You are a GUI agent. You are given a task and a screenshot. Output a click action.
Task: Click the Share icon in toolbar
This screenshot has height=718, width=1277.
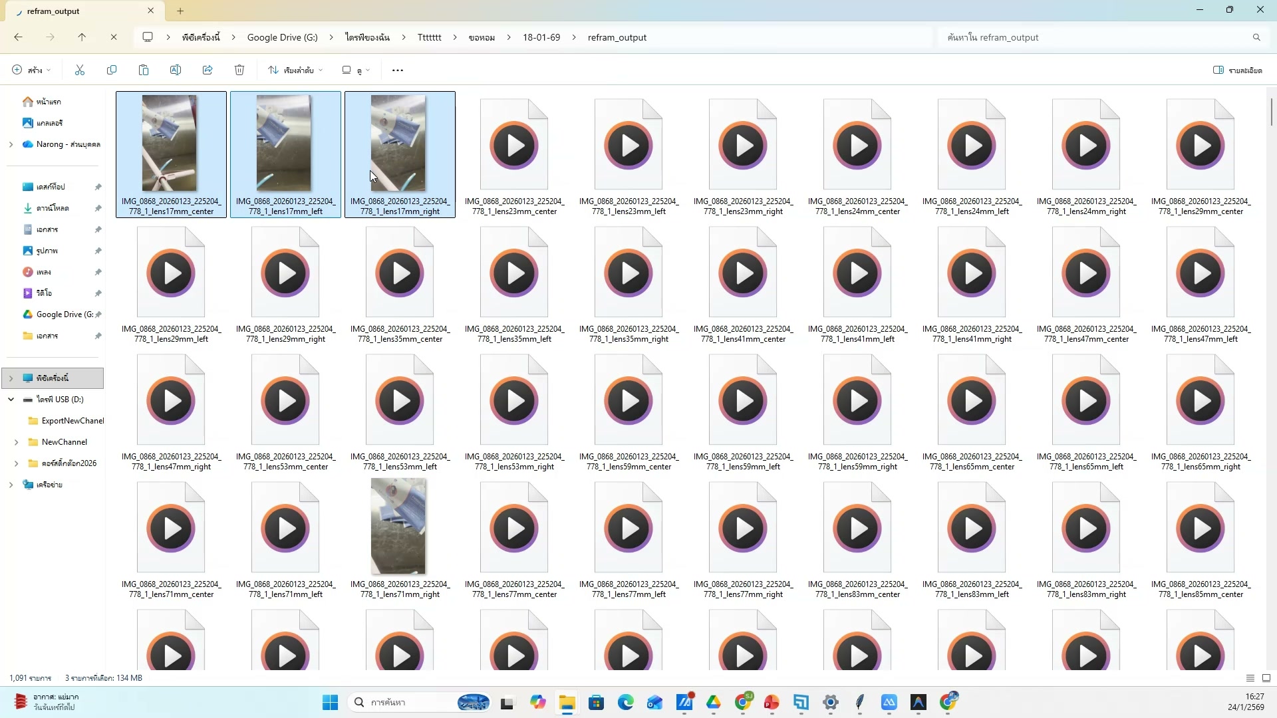point(208,70)
